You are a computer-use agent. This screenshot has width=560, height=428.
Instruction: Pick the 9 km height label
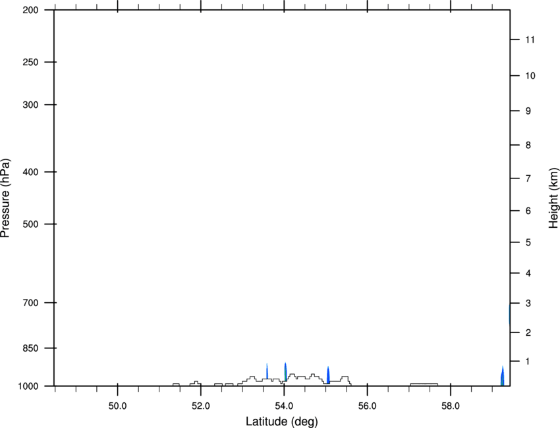[x=528, y=111]
